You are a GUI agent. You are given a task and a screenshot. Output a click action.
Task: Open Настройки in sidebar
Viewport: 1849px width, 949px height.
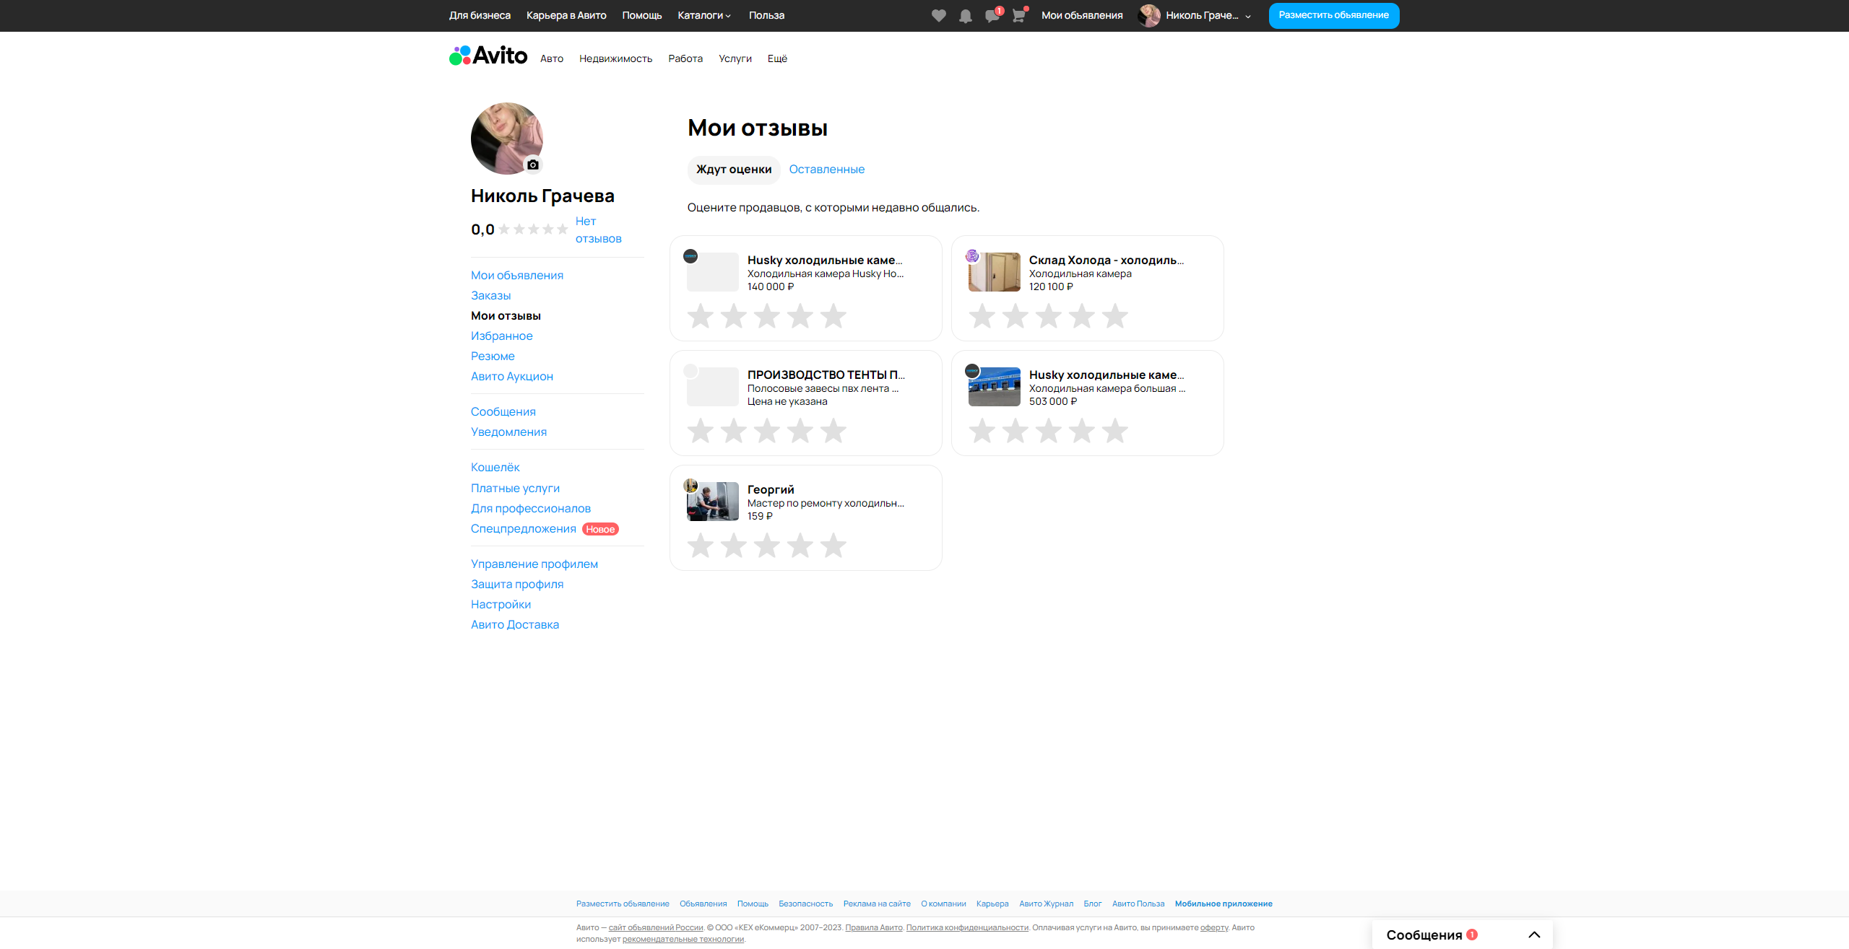pyautogui.click(x=501, y=605)
